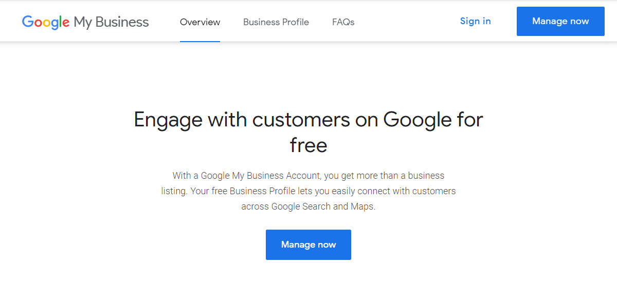This screenshot has height=281, width=617.
Task: Click empty header space between FAQs and Sign in
Action: click(x=406, y=22)
